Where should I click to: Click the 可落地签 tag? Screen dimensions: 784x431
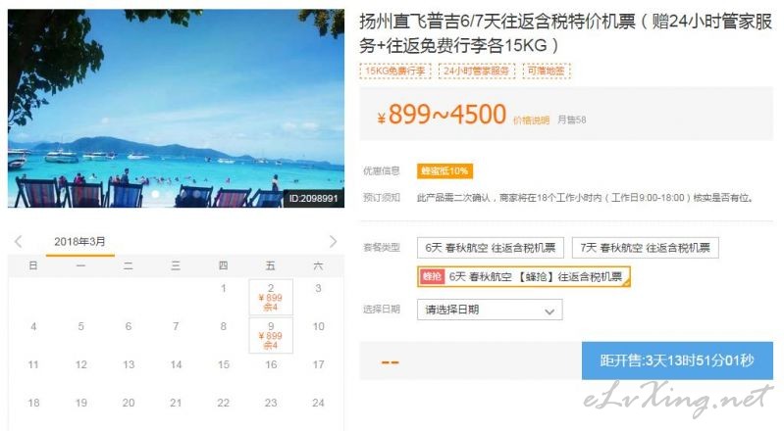546,71
